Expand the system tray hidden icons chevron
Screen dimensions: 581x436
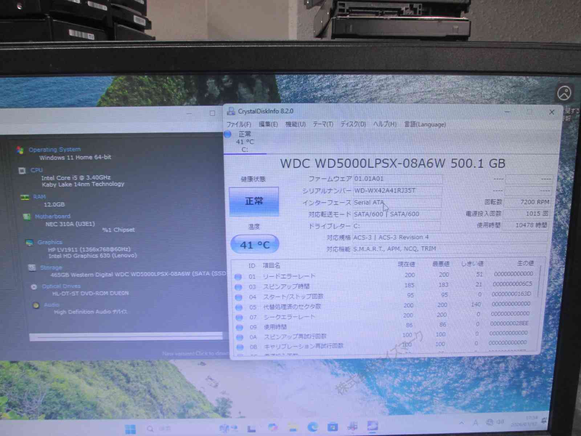coord(461,423)
